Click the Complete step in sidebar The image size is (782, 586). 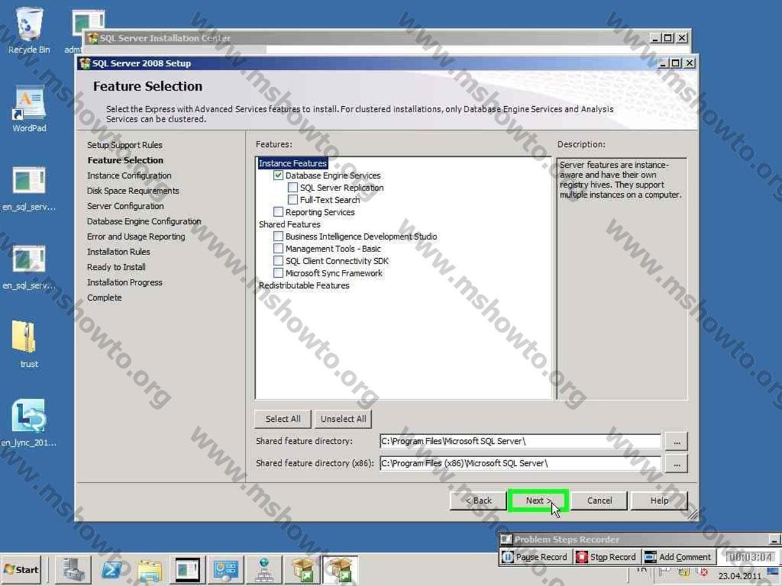(104, 297)
